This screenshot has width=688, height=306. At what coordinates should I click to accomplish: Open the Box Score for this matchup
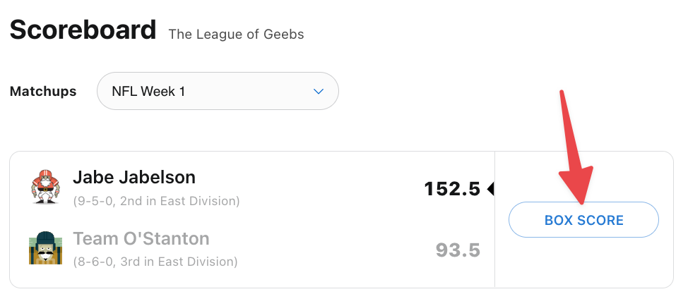tap(583, 220)
